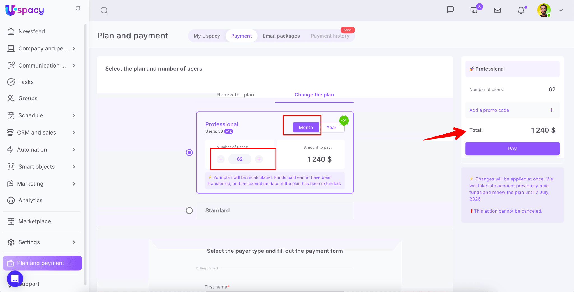Pin the sidebar with pin icon
This screenshot has height=292, width=574.
tap(78, 9)
